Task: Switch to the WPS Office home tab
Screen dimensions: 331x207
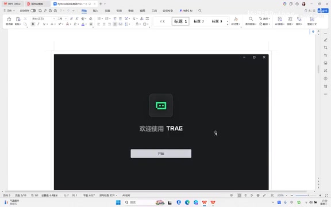Action: 12,4
